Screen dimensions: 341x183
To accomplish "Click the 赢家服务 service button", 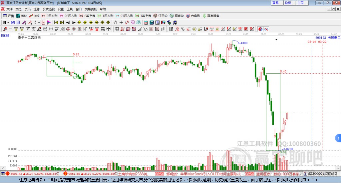I will tap(211, 16).
